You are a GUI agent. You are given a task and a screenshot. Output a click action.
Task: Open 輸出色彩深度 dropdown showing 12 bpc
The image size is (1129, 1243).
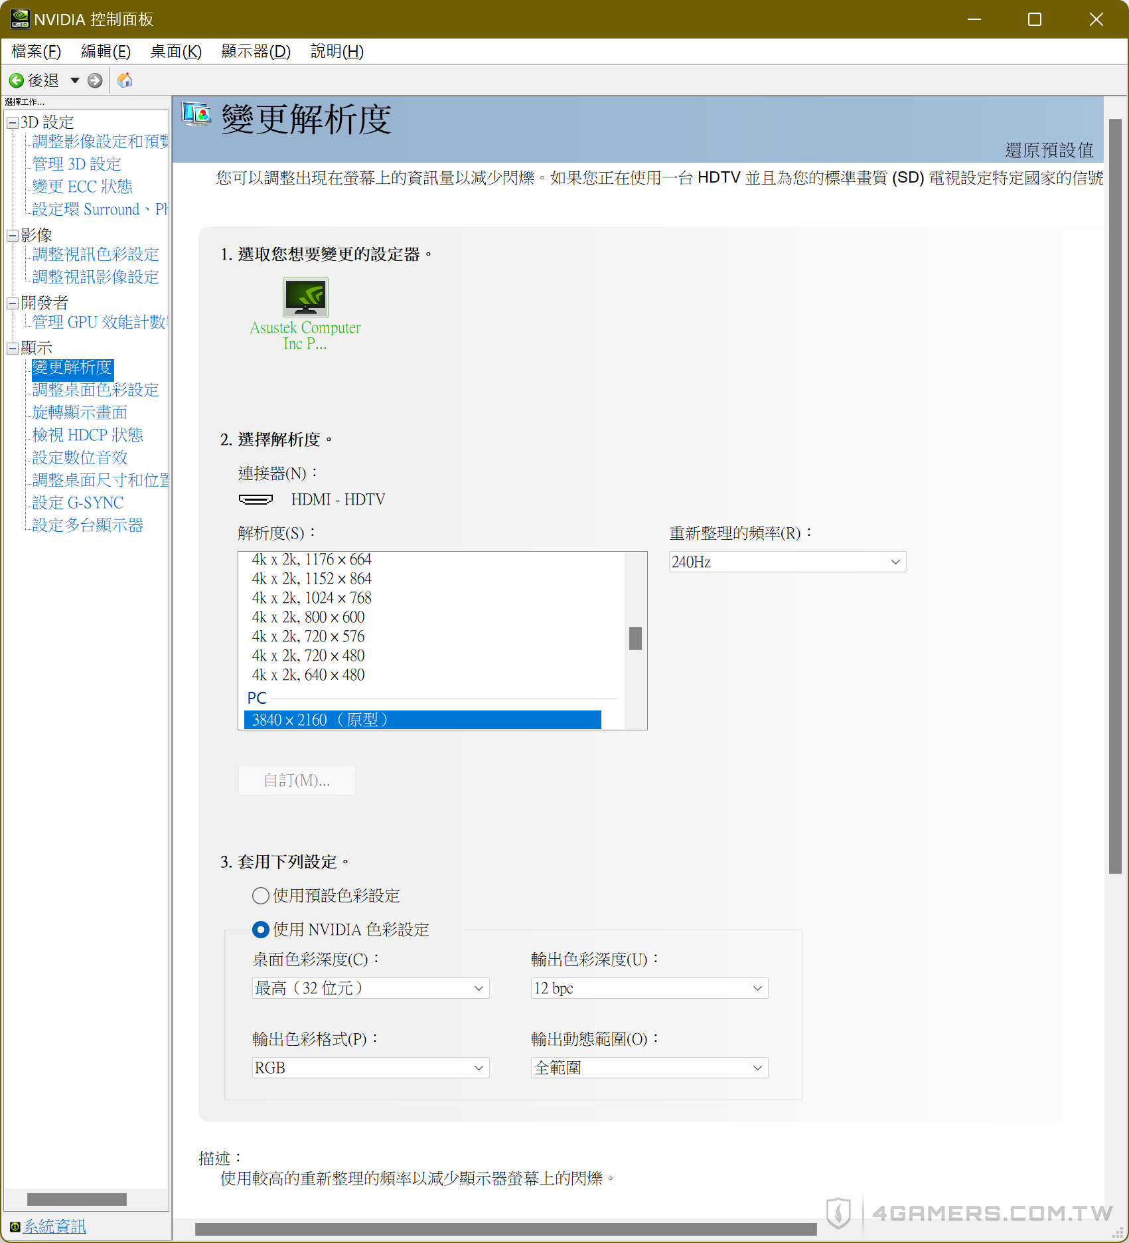649,988
